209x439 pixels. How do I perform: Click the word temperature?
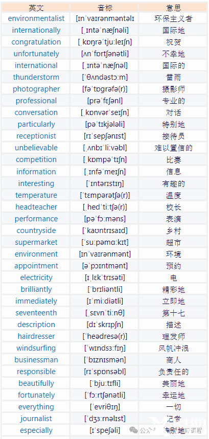click(x=36, y=195)
